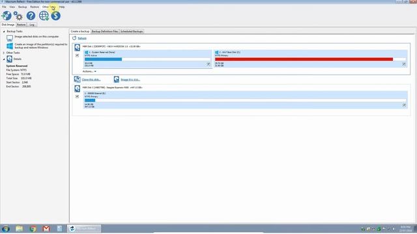Screen dimensions: 417x234
Task: Open the Actions dropdown under disk 1
Action: tap(89, 71)
